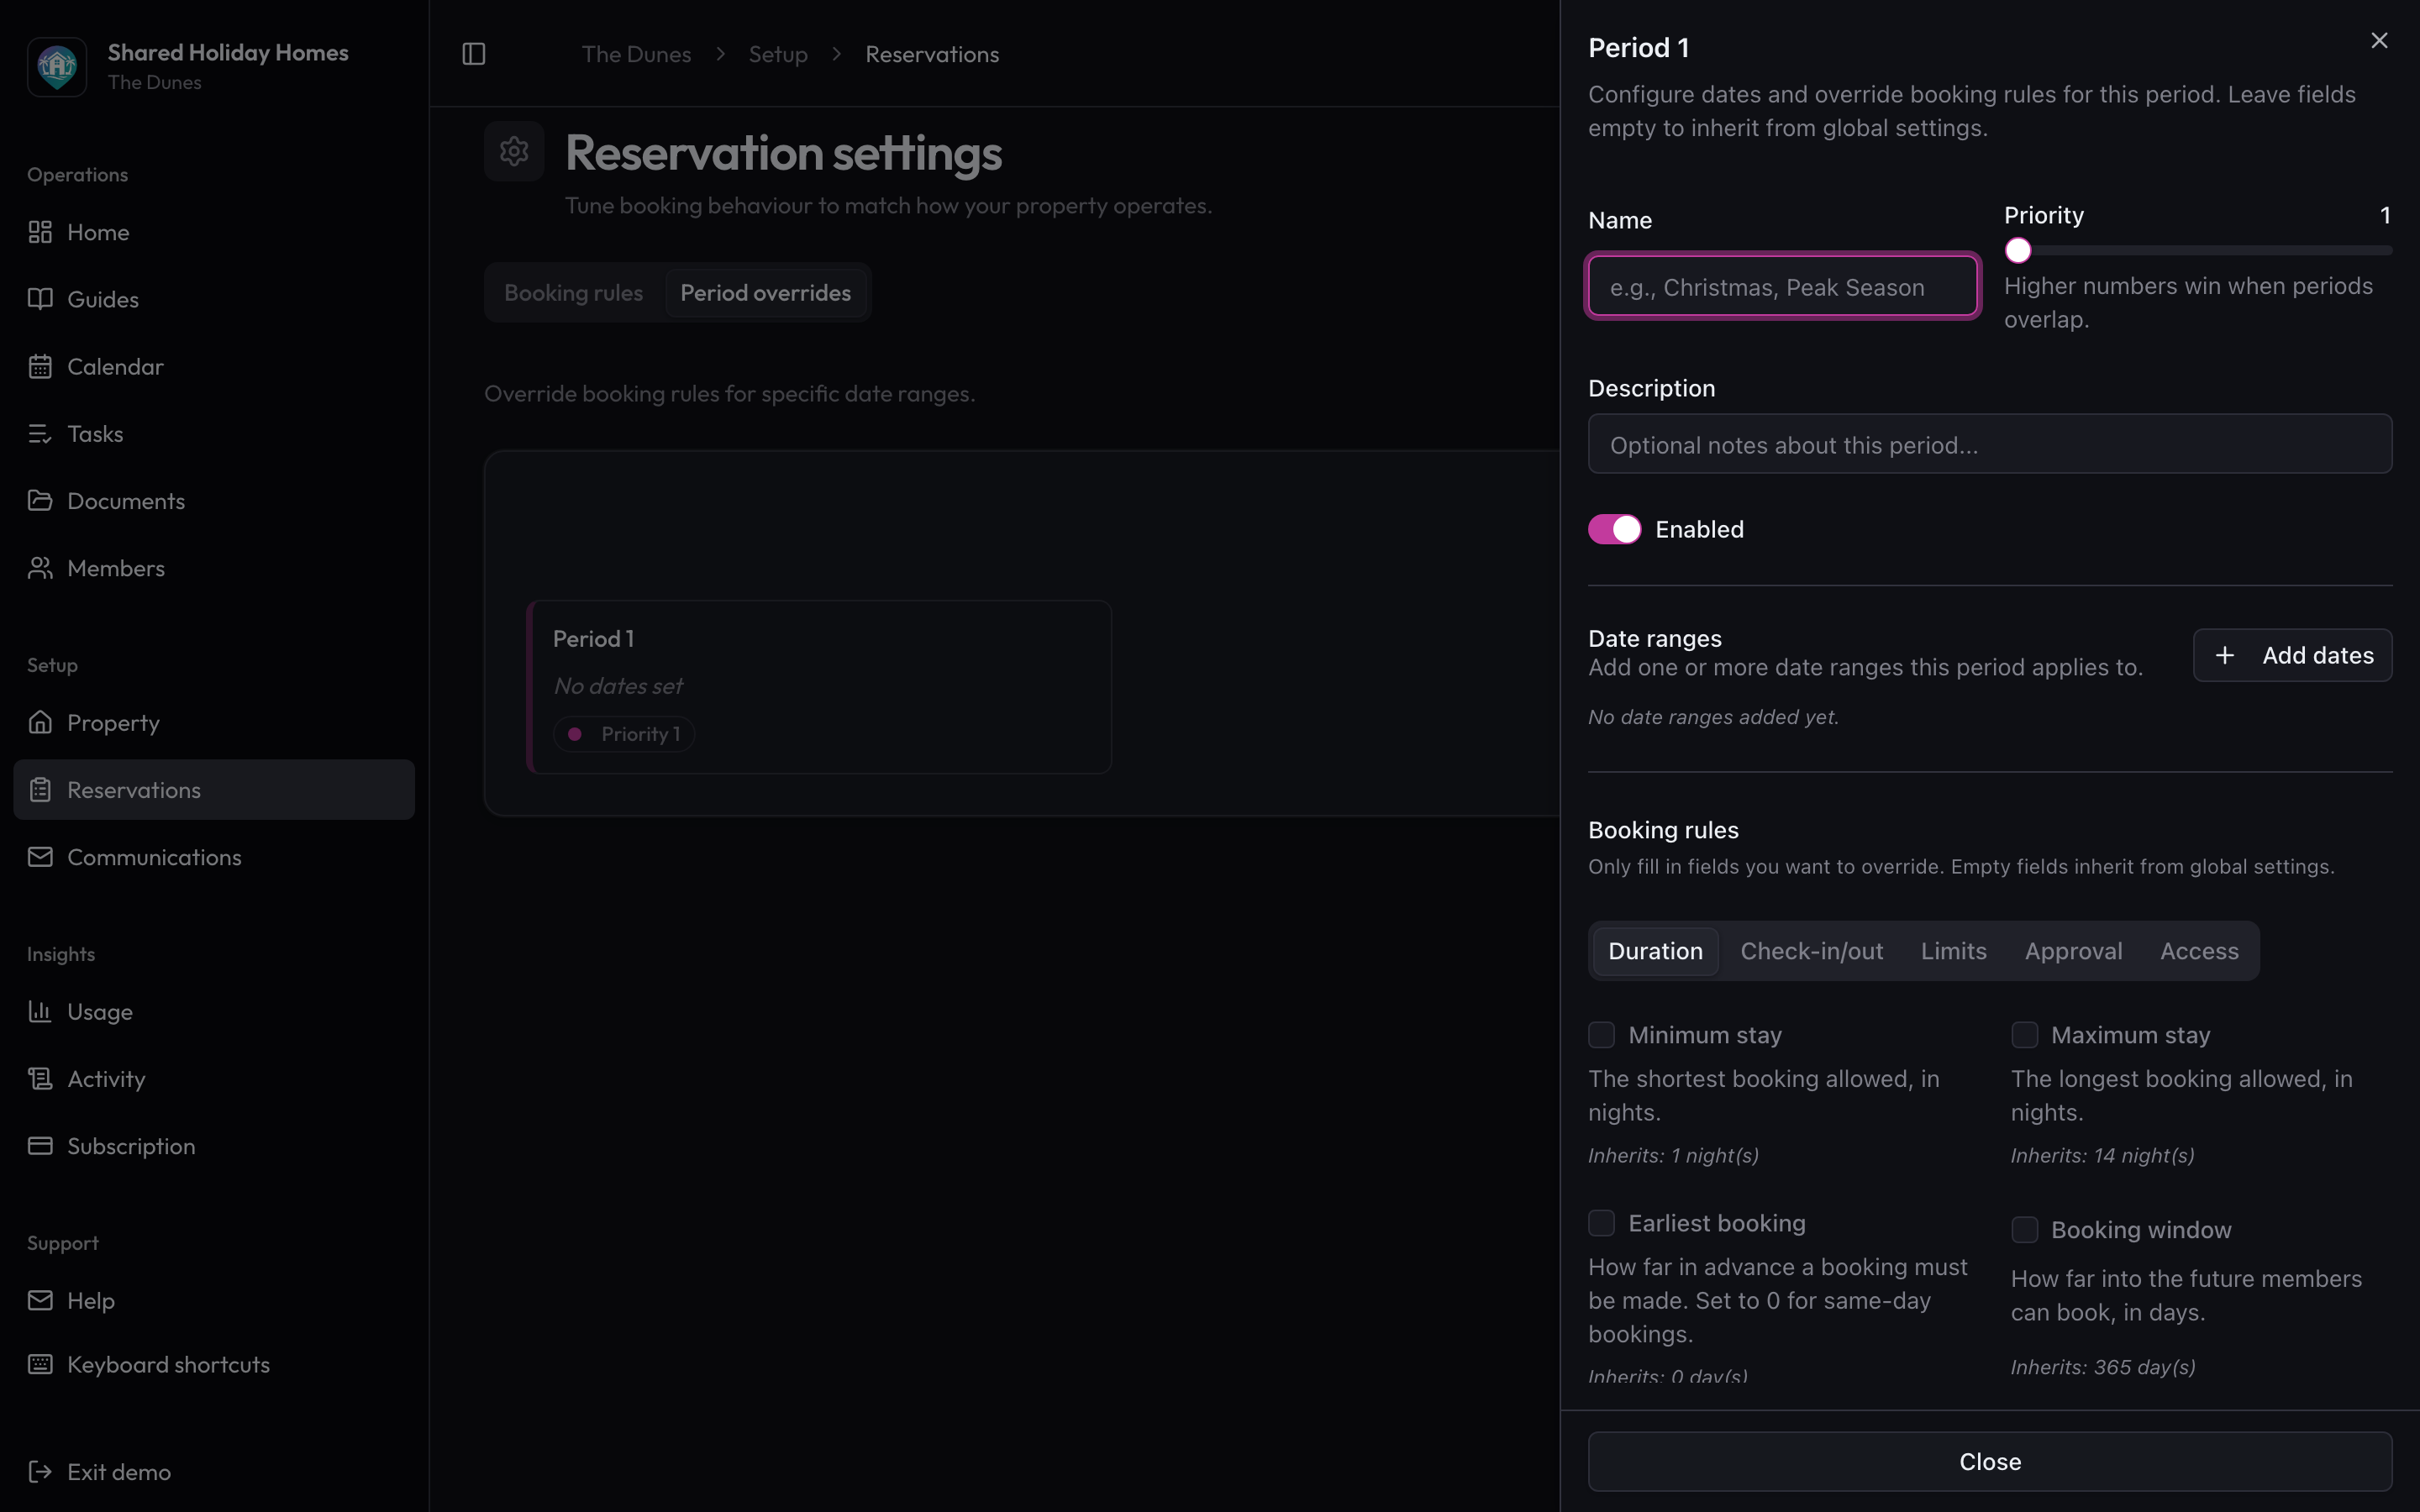Open Keyboard shortcuts icon
2420x1512 pixels.
tap(40, 1364)
